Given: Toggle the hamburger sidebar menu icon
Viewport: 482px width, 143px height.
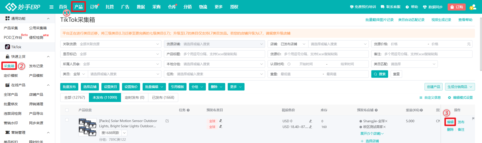Looking at the screenshot, I should 51,7.
